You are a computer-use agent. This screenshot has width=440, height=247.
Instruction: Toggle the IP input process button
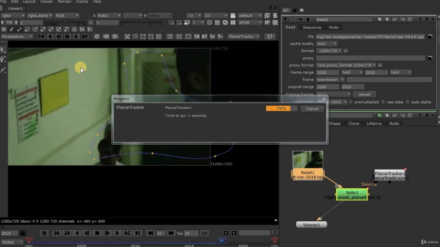(267, 23)
